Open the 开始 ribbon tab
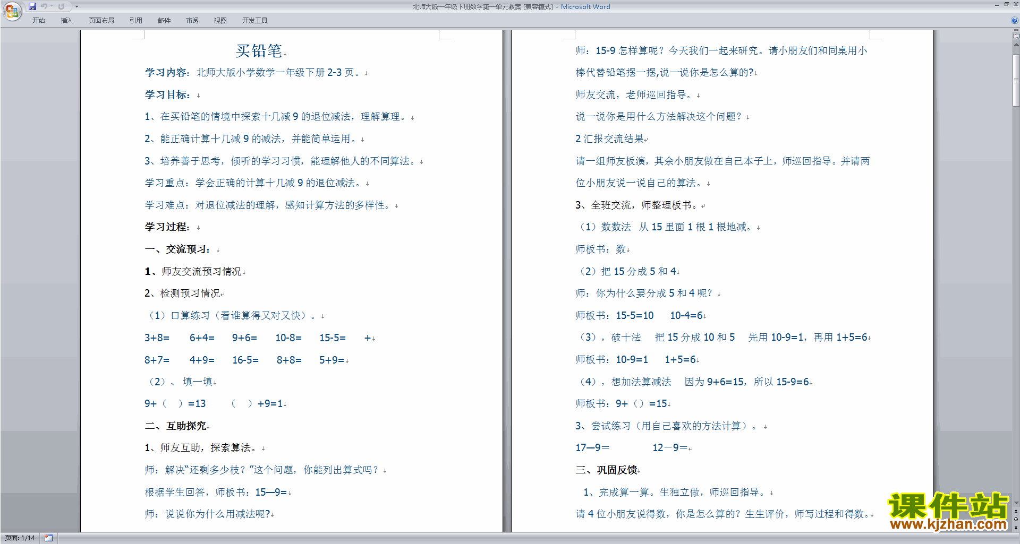Screen dimensions: 1020x544 (x=38, y=20)
